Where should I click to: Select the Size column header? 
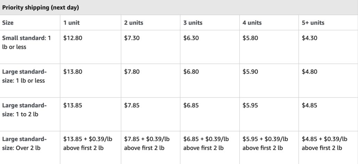[8, 23]
